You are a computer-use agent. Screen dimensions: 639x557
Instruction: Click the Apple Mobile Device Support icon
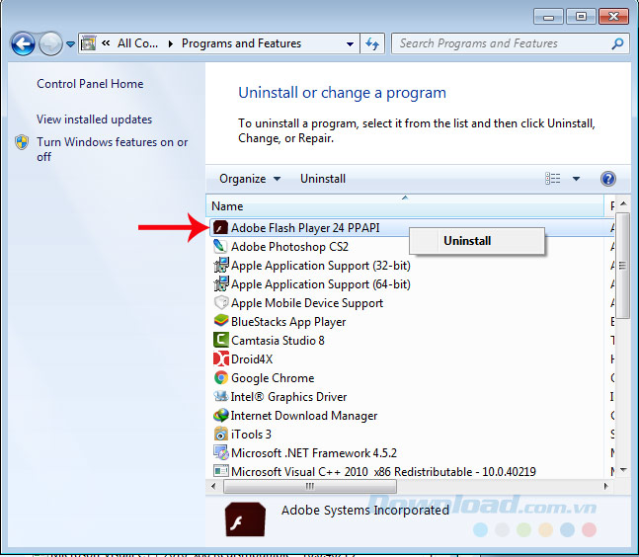click(x=221, y=303)
